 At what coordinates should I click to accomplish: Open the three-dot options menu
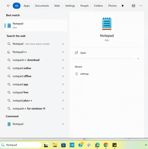pos(141,6)
